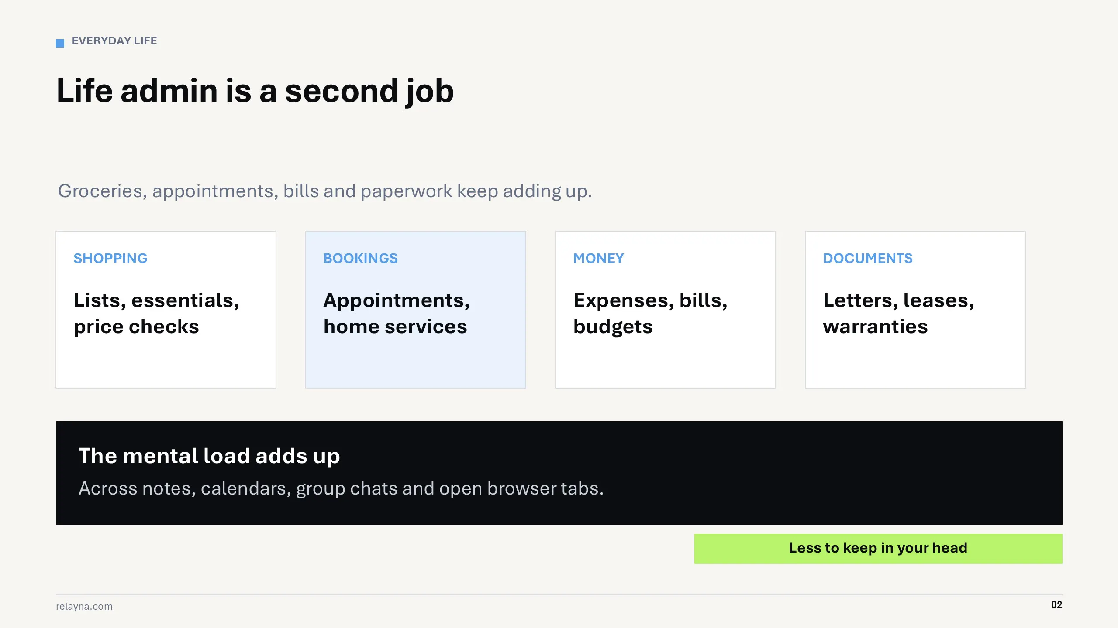Click the blue square bullet icon
Viewport: 1118px width, 628px height.
pyautogui.click(x=60, y=43)
